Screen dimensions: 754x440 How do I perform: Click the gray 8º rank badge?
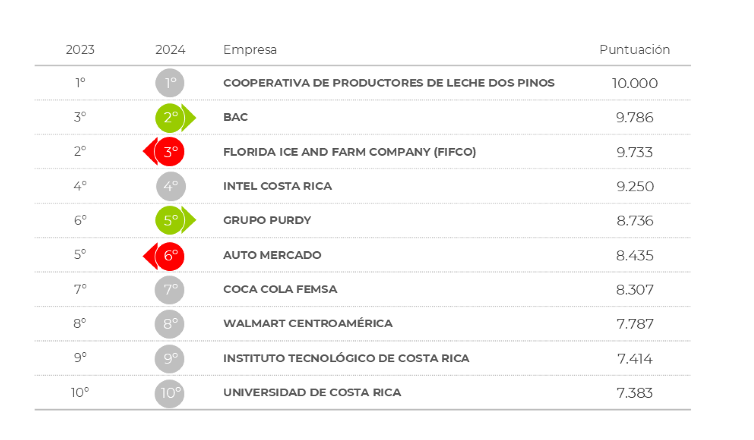170,324
